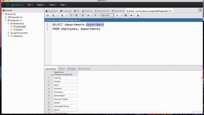The width and height of the screenshot is (204, 115).
Task: Collapse the Servers (2) tree node
Action: click(x=3, y=14)
